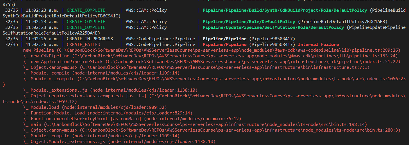This screenshot has height=145, width=409.
Task: Click the wrapped 'ts-node\src\index.ts:1059:12)' text
Action: (39, 102)
